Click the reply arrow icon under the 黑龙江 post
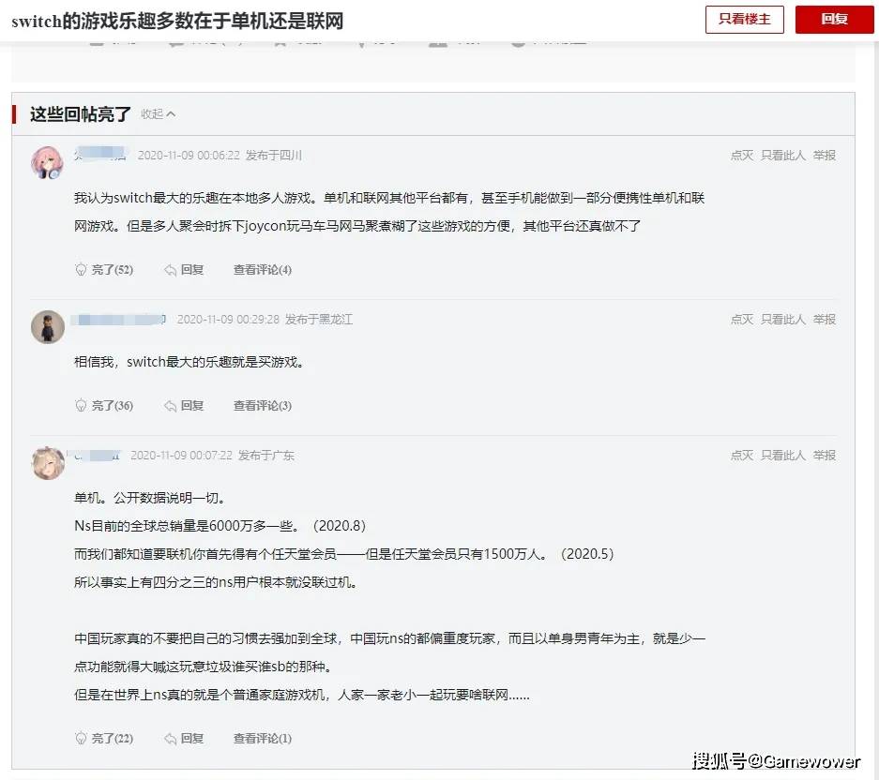This screenshot has width=879, height=780. pyautogui.click(x=171, y=406)
